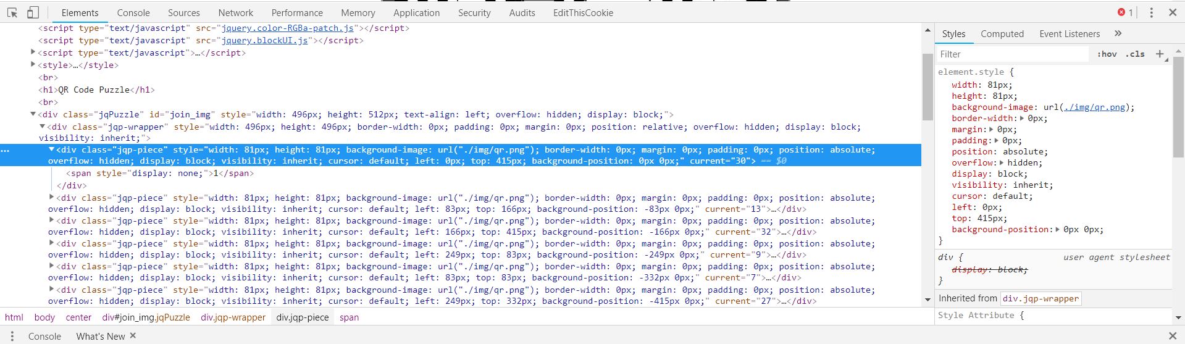Image resolution: width=1185 pixels, height=344 pixels.
Task: Select div.jqp-wrapper breadcrumb
Action: tap(233, 317)
